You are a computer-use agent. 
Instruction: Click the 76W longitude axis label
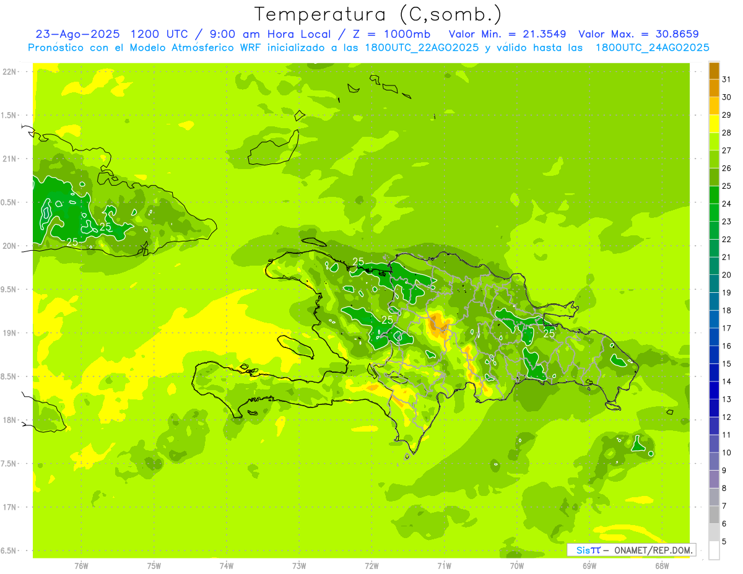coord(81,566)
